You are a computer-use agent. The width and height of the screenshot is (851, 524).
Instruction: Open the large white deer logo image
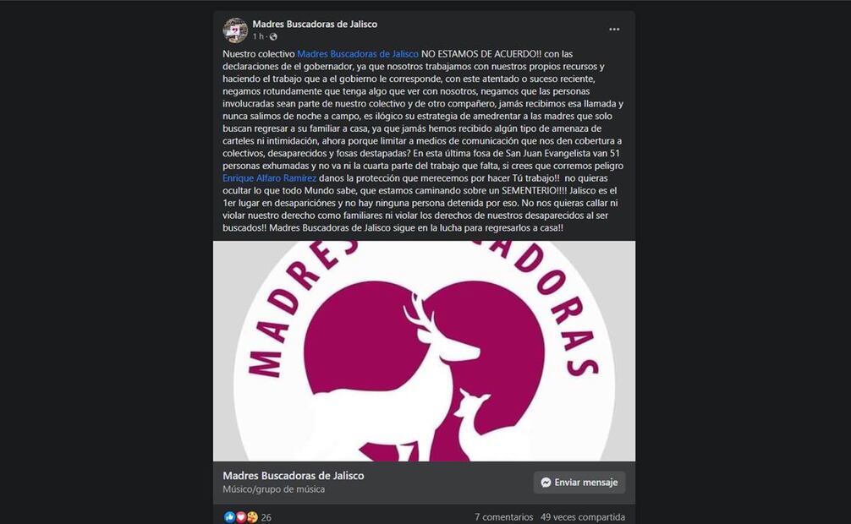coord(424,351)
